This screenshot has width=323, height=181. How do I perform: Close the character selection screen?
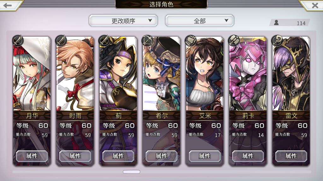[x=315, y=5]
